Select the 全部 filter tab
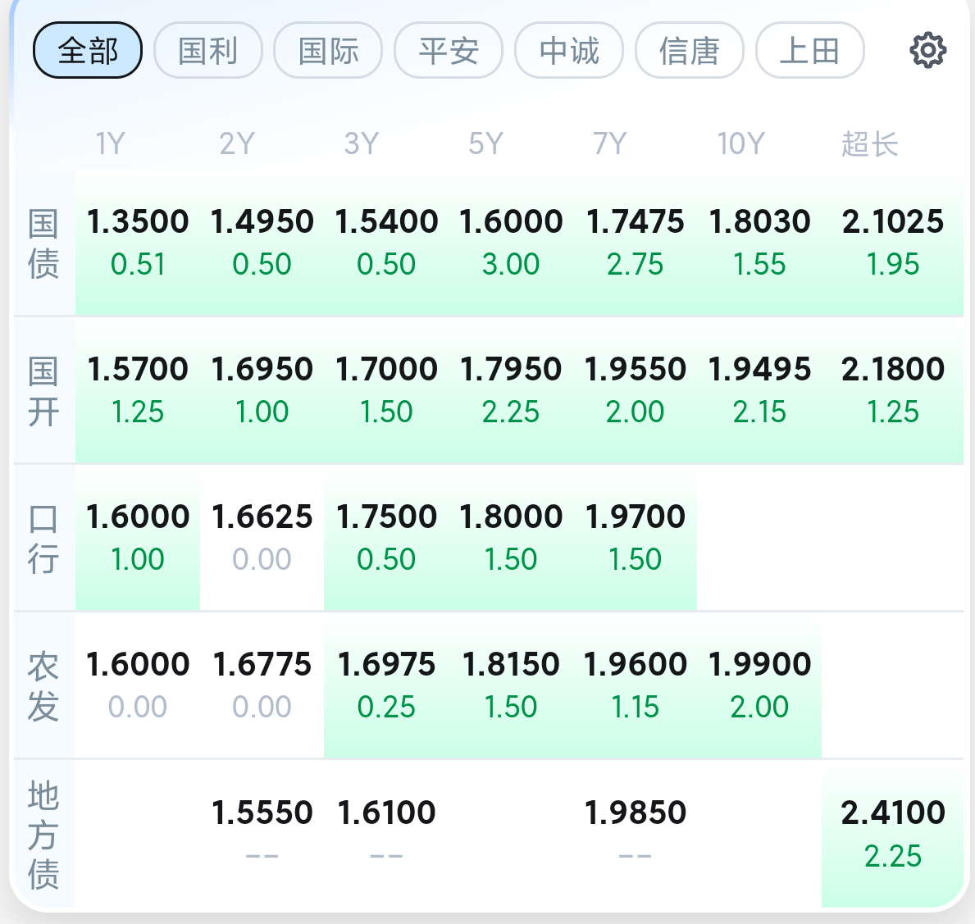The image size is (975, 924). (x=88, y=50)
